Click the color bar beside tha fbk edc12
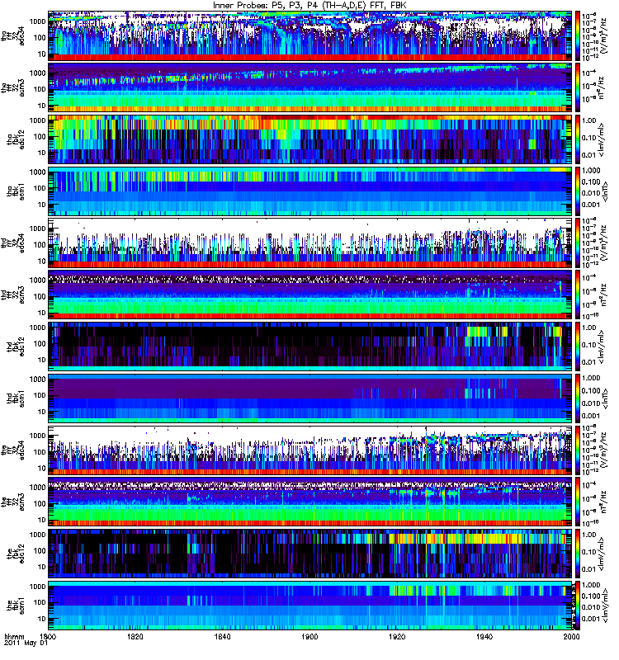The image size is (619, 660). click(x=578, y=139)
